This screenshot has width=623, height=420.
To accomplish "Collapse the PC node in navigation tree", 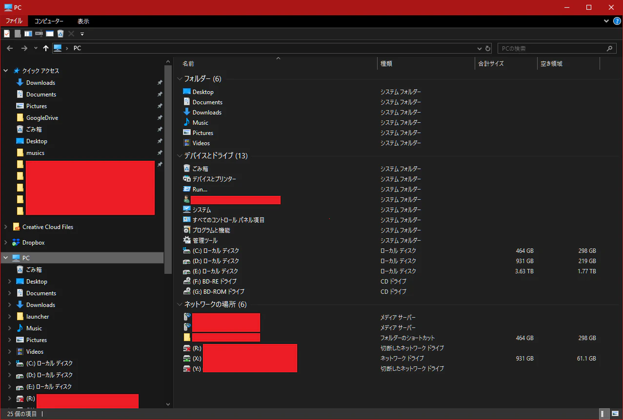I will 6,258.
